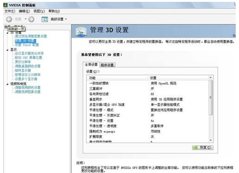Open the 视图(V) menu
Screen dimensions: 239x173
click(39, 11)
